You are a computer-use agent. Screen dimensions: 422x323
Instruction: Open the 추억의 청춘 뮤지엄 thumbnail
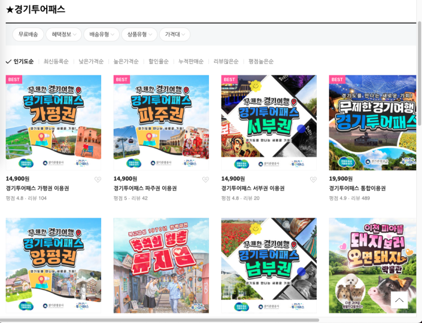point(161,266)
